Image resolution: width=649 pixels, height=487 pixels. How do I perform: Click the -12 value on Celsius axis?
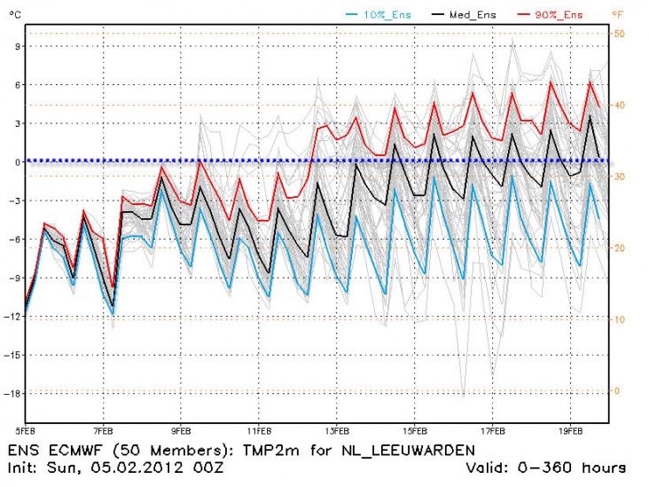pos(12,317)
